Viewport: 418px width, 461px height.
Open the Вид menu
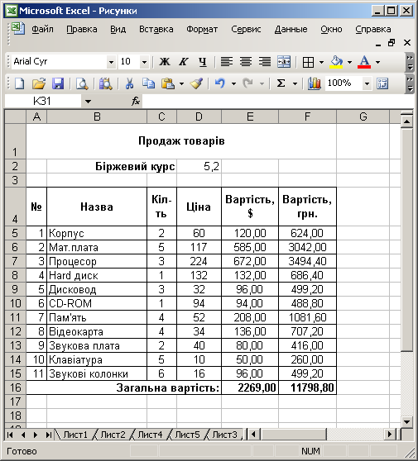(x=118, y=30)
